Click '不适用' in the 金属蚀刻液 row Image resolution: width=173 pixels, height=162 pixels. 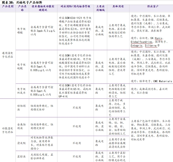click(x=77, y=126)
